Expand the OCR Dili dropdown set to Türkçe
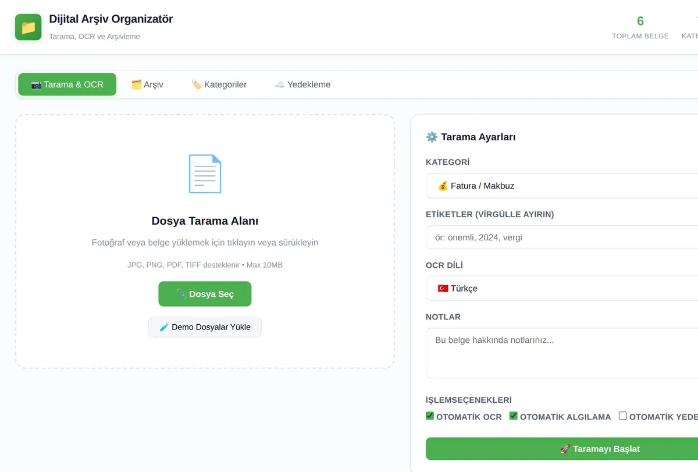 click(x=562, y=288)
